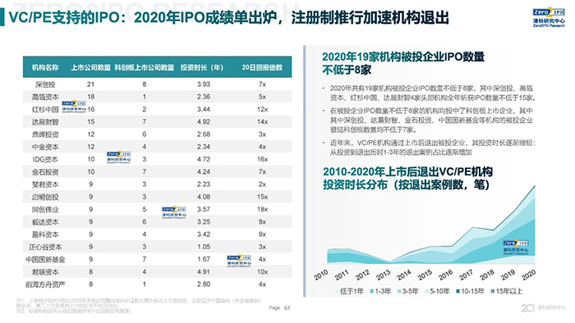Select the 10-15年 legend entry

point(470,291)
